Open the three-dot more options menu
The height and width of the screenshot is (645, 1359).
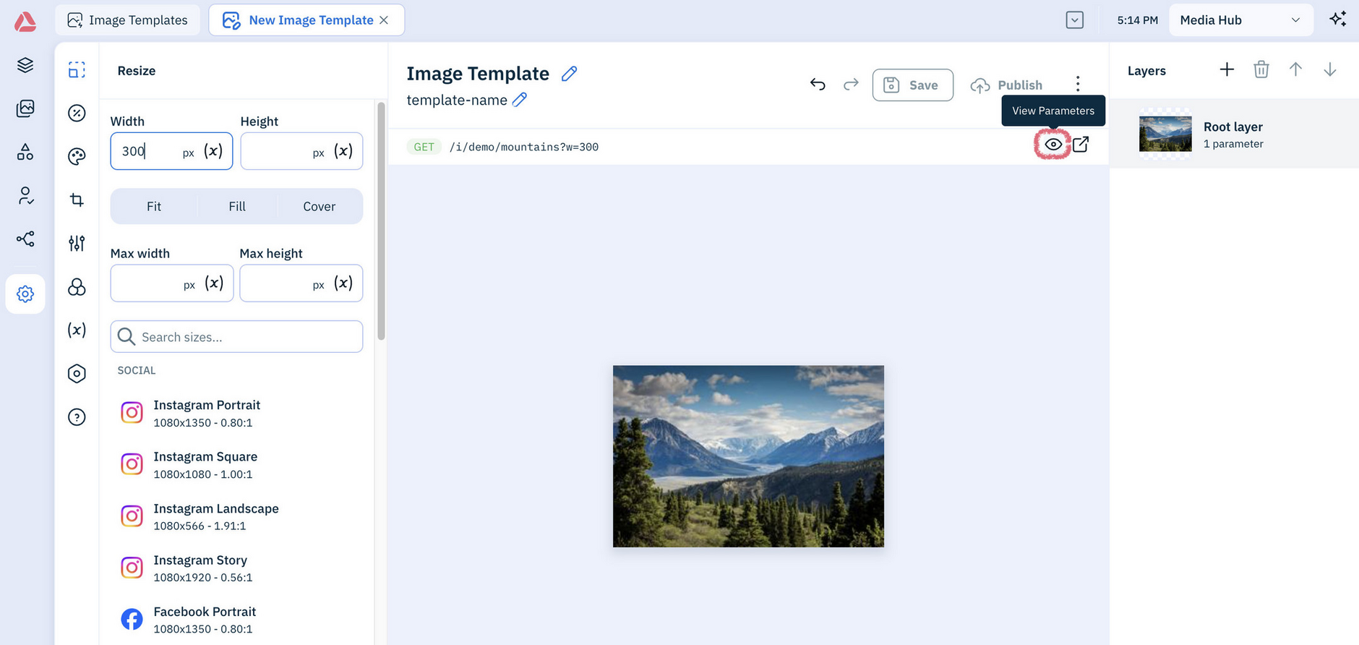pos(1077,85)
